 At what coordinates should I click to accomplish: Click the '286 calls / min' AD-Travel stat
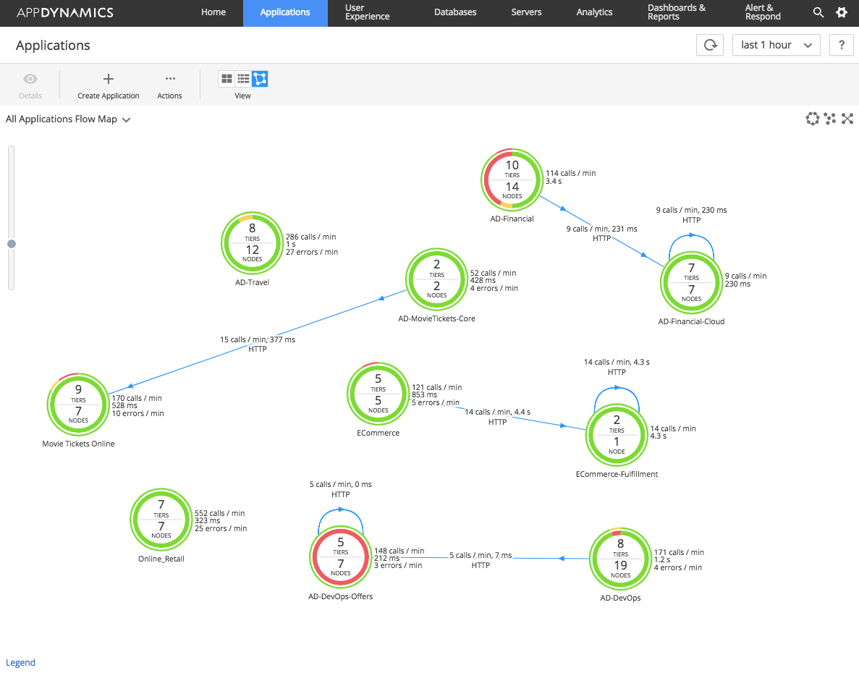tap(310, 237)
